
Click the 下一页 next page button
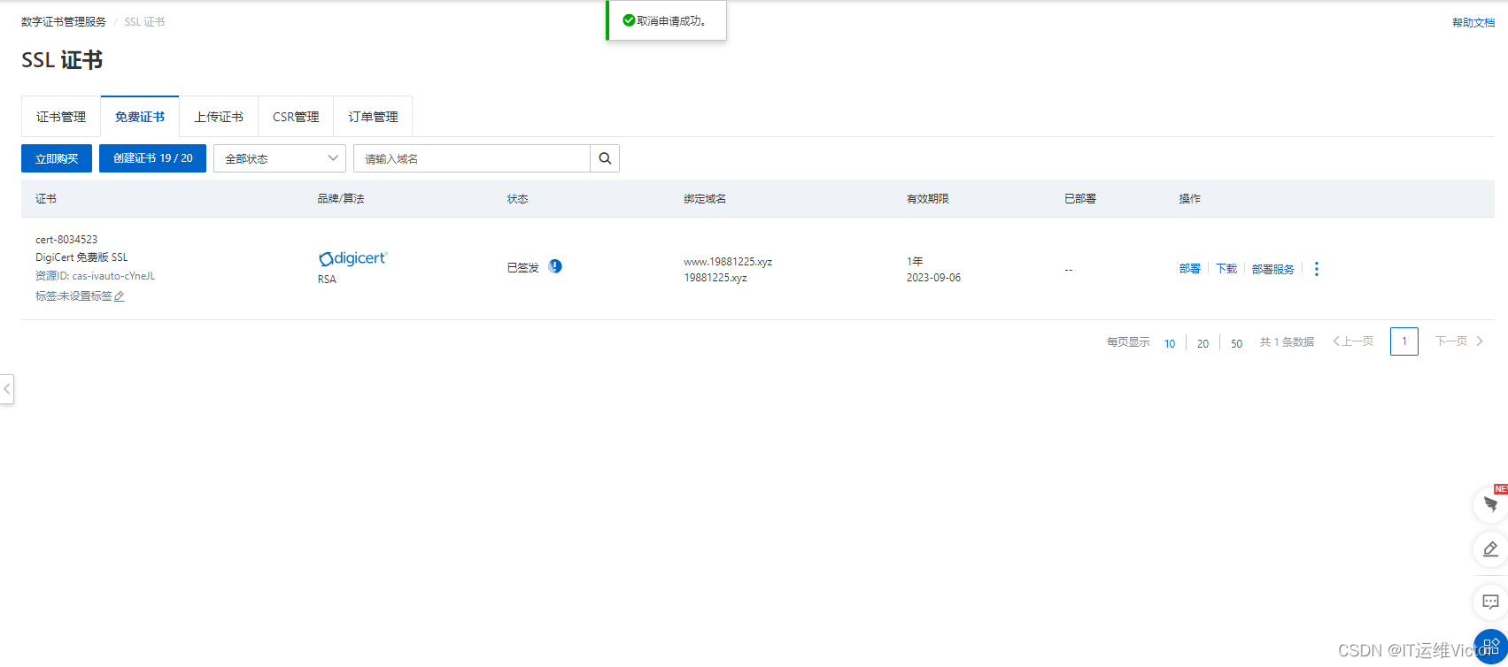[x=1459, y=341]
